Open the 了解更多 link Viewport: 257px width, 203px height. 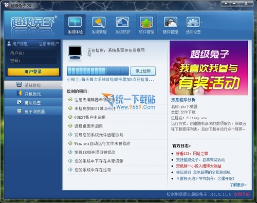click(x=238, y=184)
